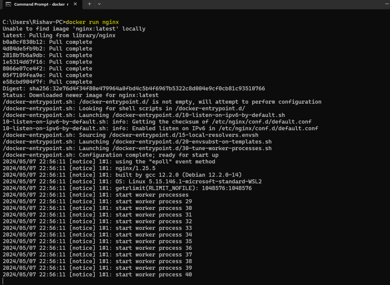Click line 'Launching /docker-entrypoint.d/10-listen-on-ipv6-by-default.sh'
The image size is (390, 285).
(144, 115)
